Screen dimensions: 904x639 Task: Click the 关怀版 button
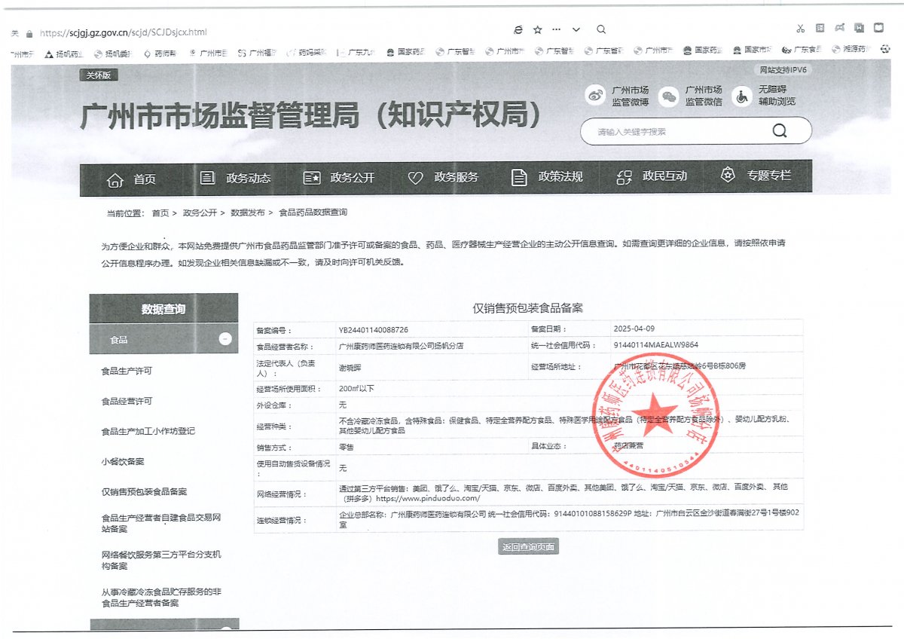tap(99, 75)
